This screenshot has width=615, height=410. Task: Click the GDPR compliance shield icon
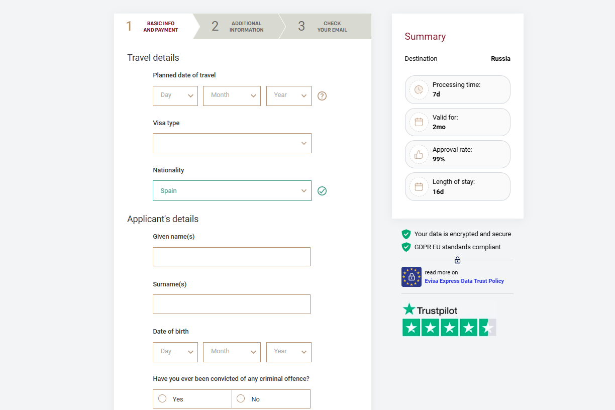(x=406, y=247)
